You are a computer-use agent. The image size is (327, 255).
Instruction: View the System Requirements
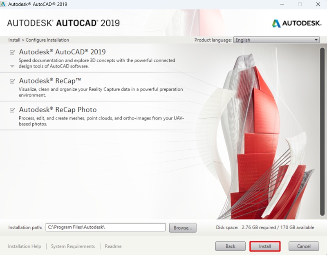point(72,247)
